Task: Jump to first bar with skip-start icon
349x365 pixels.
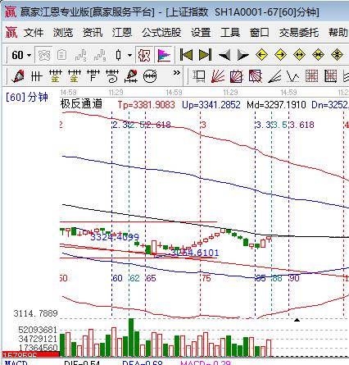Action: point(186,55)
